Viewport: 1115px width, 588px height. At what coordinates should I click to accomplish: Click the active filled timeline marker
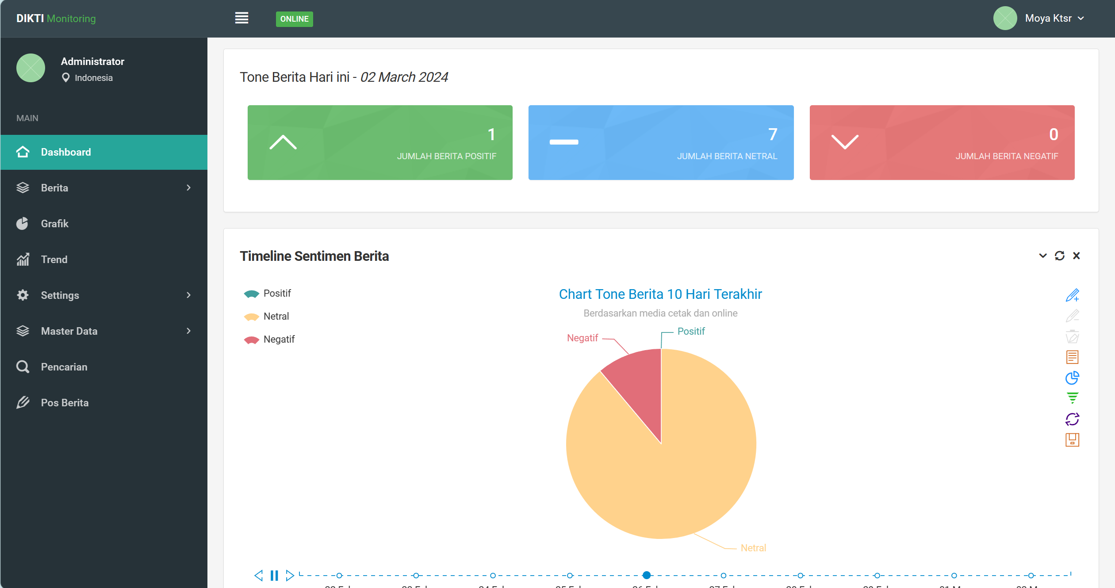point(647,575)
